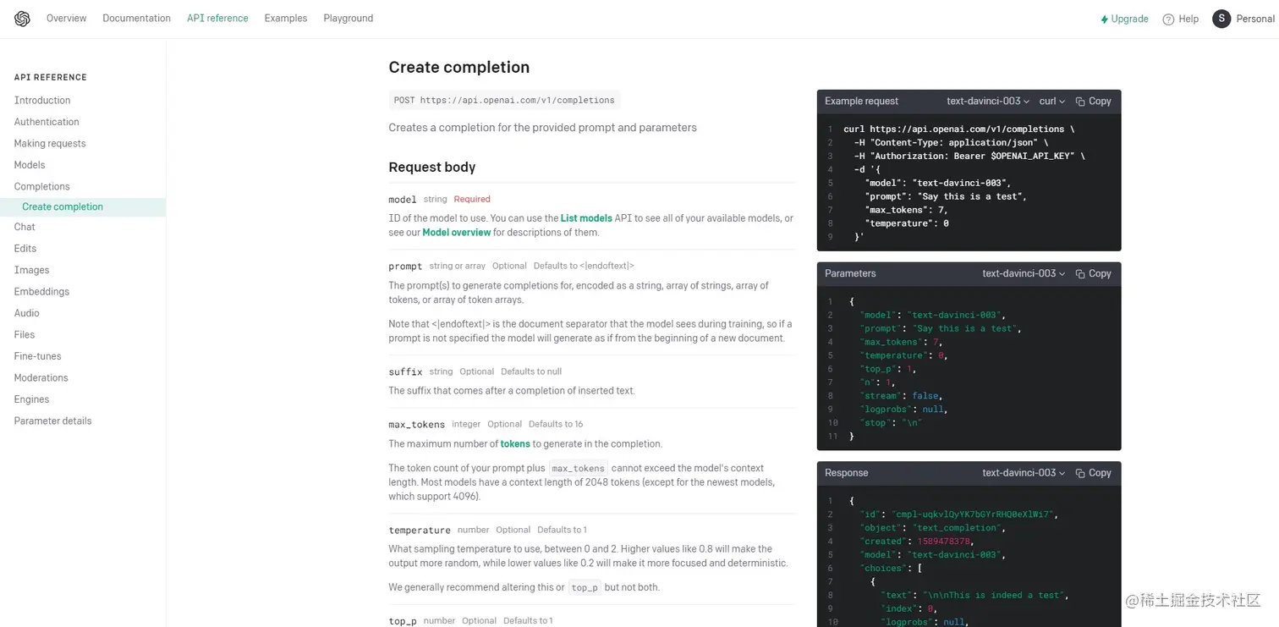Copy the Parameters JSON block

click(x=1093, y=274)
